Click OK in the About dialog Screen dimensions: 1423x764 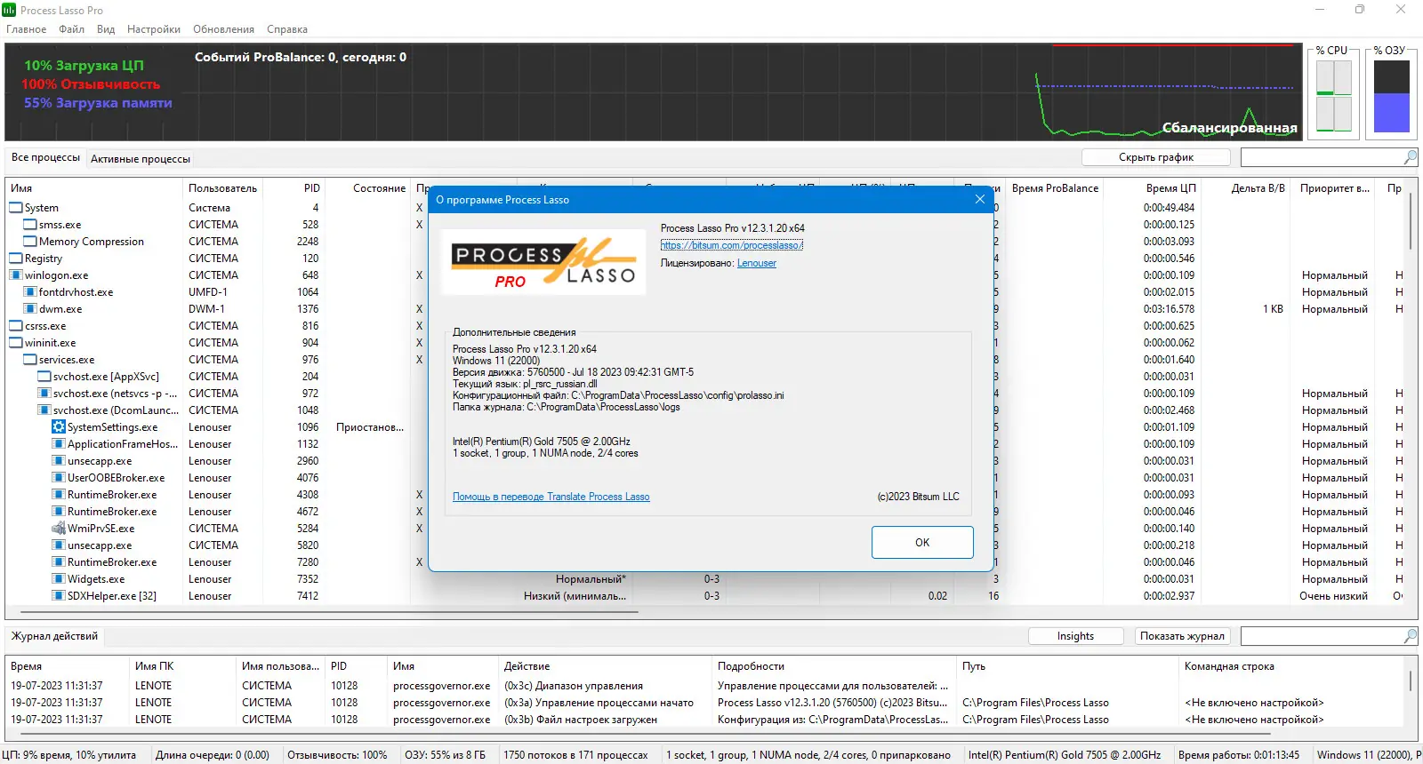coord(922,542)
